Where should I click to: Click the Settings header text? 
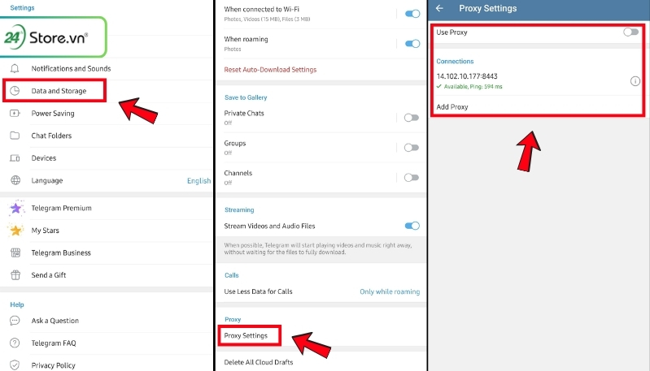(x=23, y=8)
